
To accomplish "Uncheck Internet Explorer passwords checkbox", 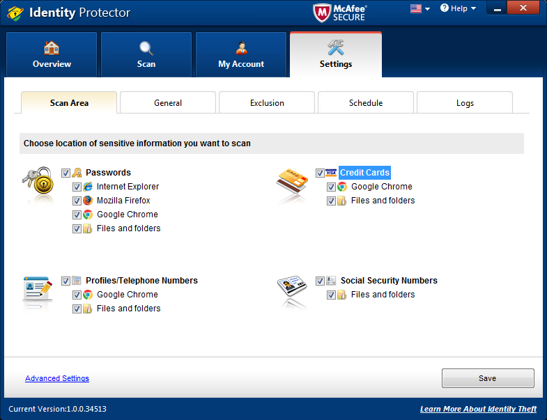I will tap(77, 187).
